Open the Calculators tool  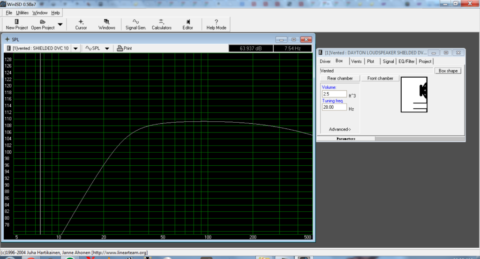pos(162,24)
